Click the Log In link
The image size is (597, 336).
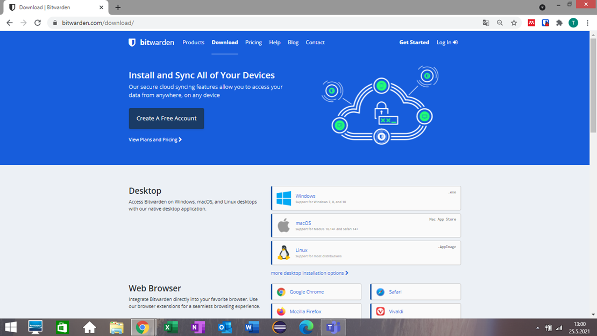pos(447,43)
